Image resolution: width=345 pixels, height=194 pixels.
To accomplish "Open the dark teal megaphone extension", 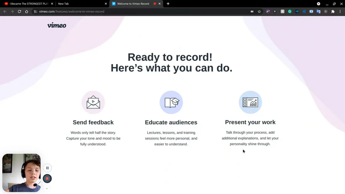I will [x=297, y=12].
